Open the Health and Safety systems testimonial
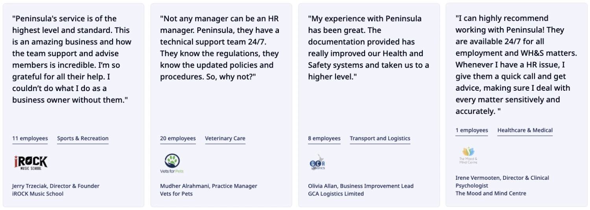 368,47
